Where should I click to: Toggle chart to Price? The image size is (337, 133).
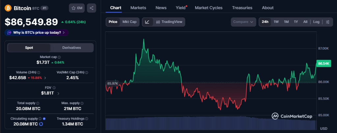click(x=113, y=22)
